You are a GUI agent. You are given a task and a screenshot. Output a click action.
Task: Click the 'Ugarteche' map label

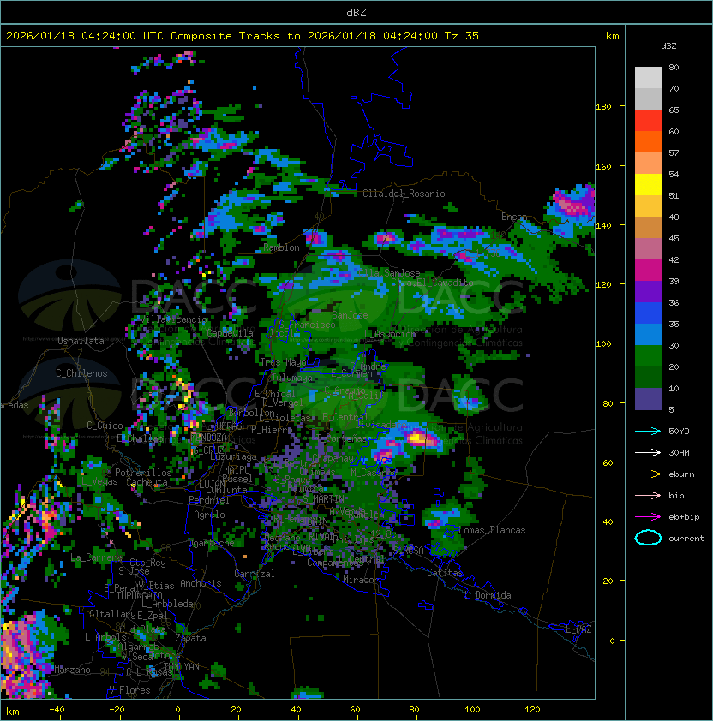211,543
